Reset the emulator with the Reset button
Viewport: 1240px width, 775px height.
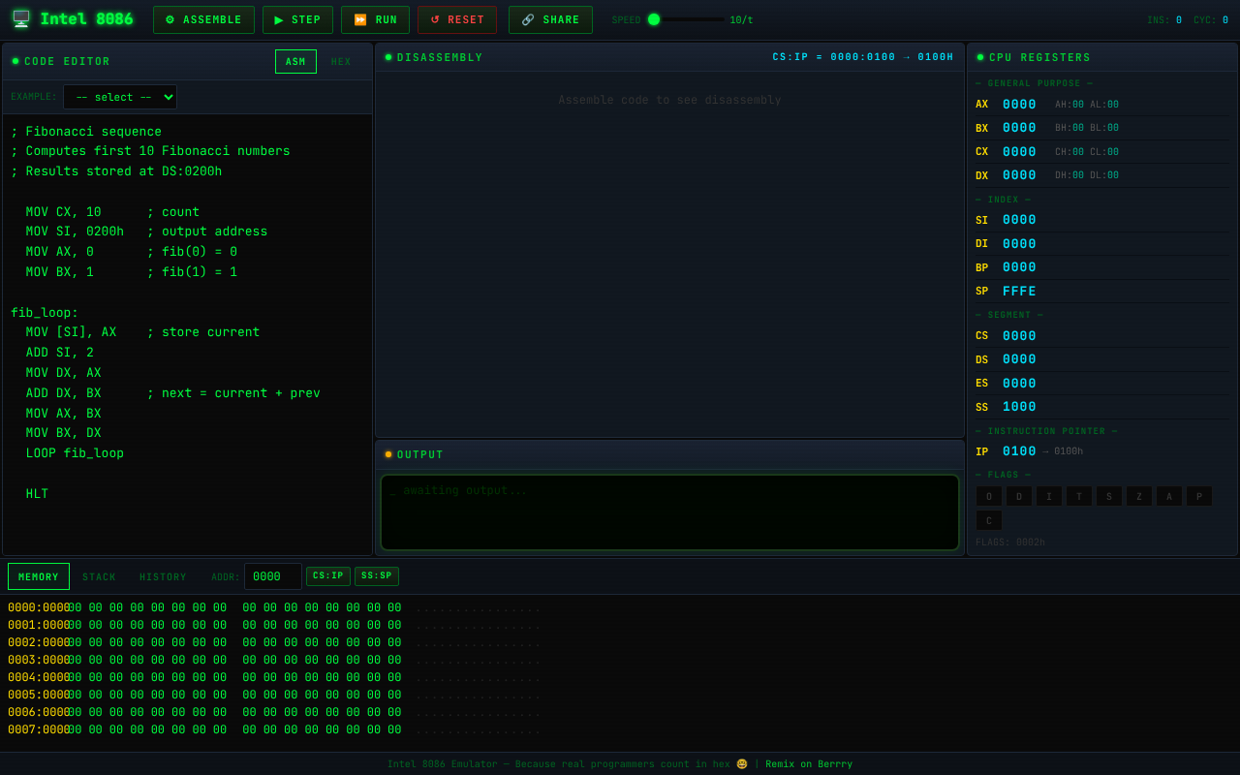(x=457, y=20)
